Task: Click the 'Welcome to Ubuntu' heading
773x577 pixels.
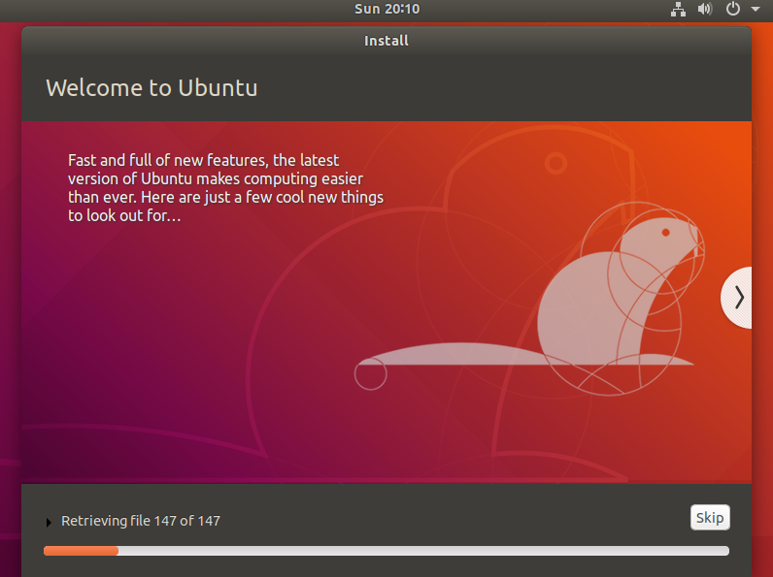Action: click(x=151, y=88)
